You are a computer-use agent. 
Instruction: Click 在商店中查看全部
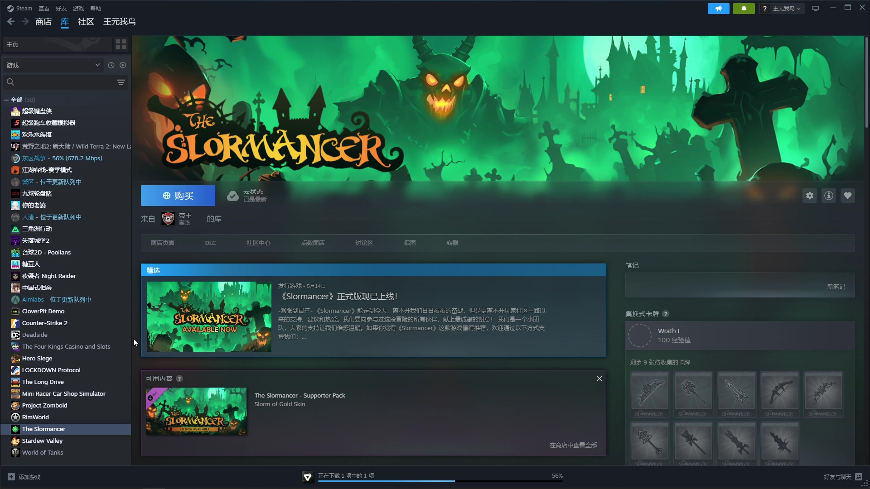coord(573,445)
